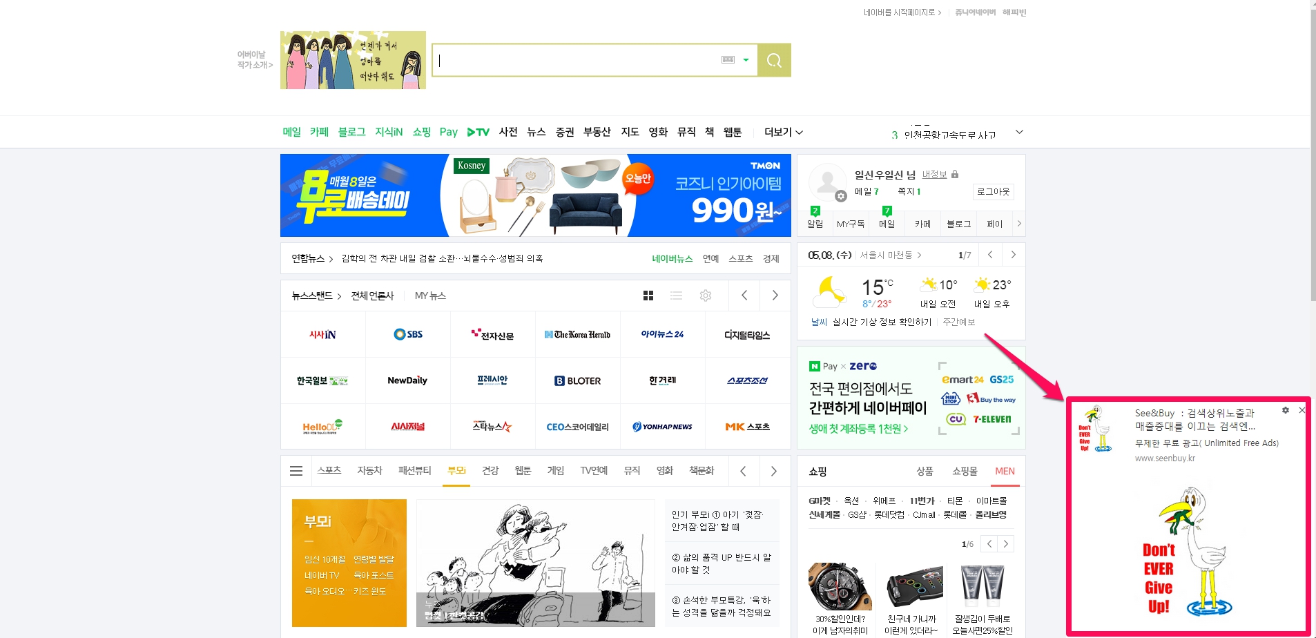This screenshot has height=638, width=1316.
Task: Open the 알림 tab with badge 2
Action: tap(815, 224)
